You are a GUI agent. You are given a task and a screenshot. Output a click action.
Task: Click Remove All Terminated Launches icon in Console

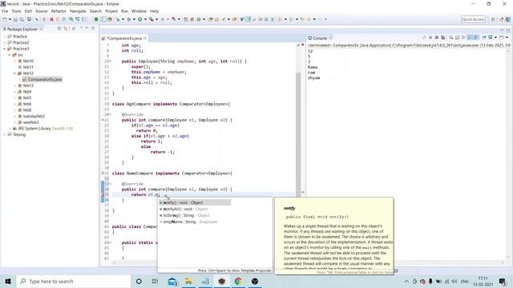tap(443, 38)
